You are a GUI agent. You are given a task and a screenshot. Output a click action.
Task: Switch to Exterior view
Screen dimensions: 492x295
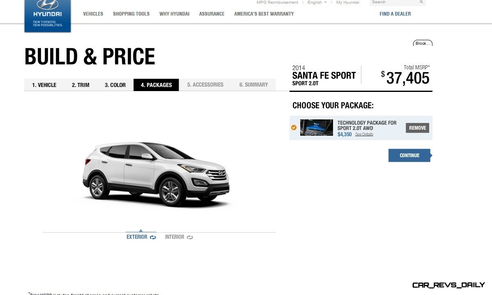point(137,237)
